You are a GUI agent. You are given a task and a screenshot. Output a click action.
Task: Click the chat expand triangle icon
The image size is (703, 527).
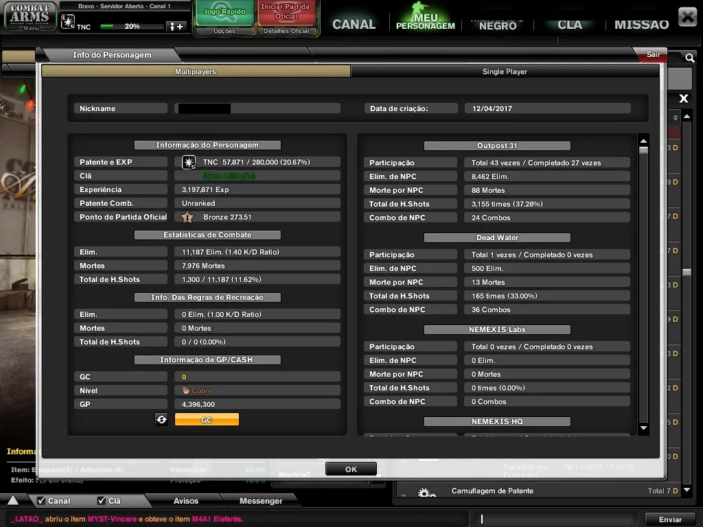coord(13,500)
